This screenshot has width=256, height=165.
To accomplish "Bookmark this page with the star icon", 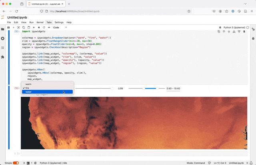I will click(189, 11).
